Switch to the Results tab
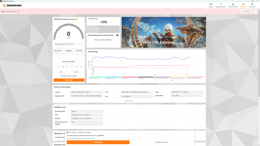The height and width of the screenshot is (146, 260). (x=243, y=5)
